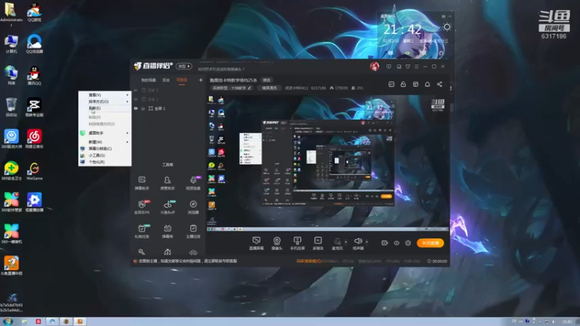Switch to the orange active scene tab
580x326 pixels.
point(182,80)
